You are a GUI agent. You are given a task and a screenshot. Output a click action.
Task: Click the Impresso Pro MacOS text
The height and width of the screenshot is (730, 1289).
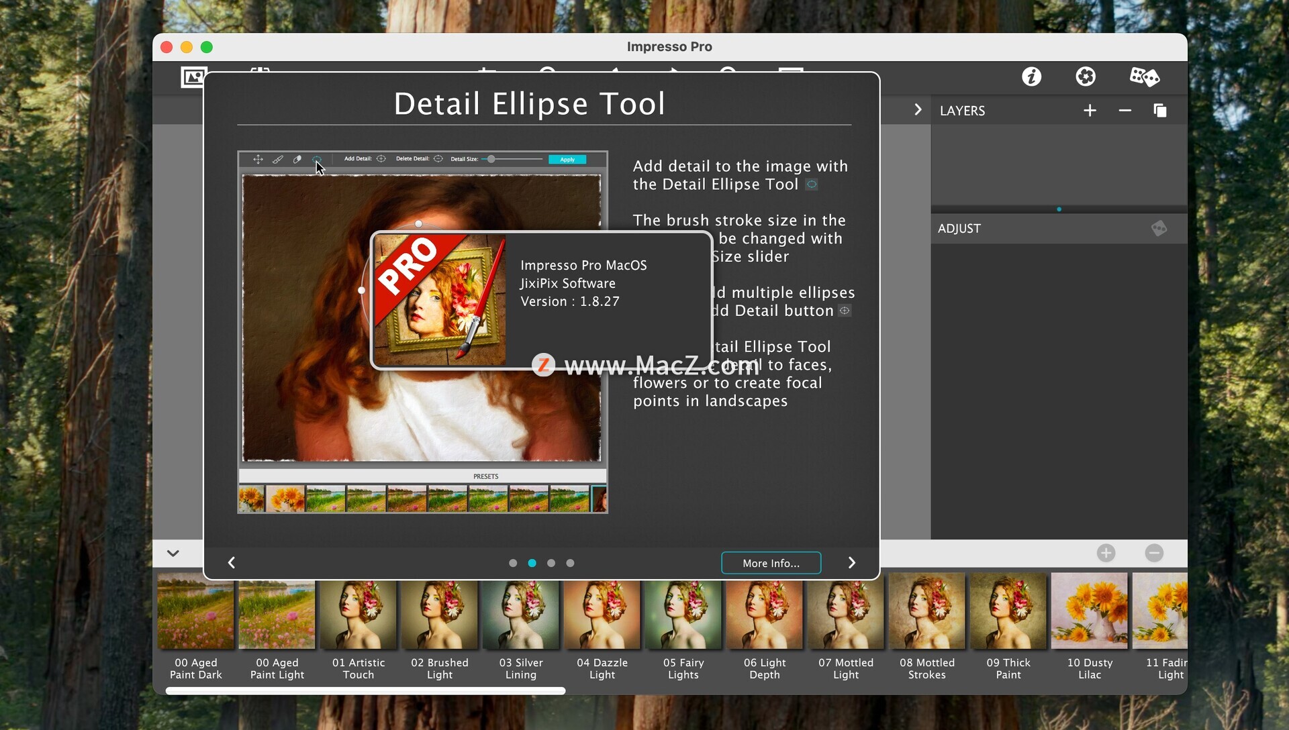(x=583, y=265)
